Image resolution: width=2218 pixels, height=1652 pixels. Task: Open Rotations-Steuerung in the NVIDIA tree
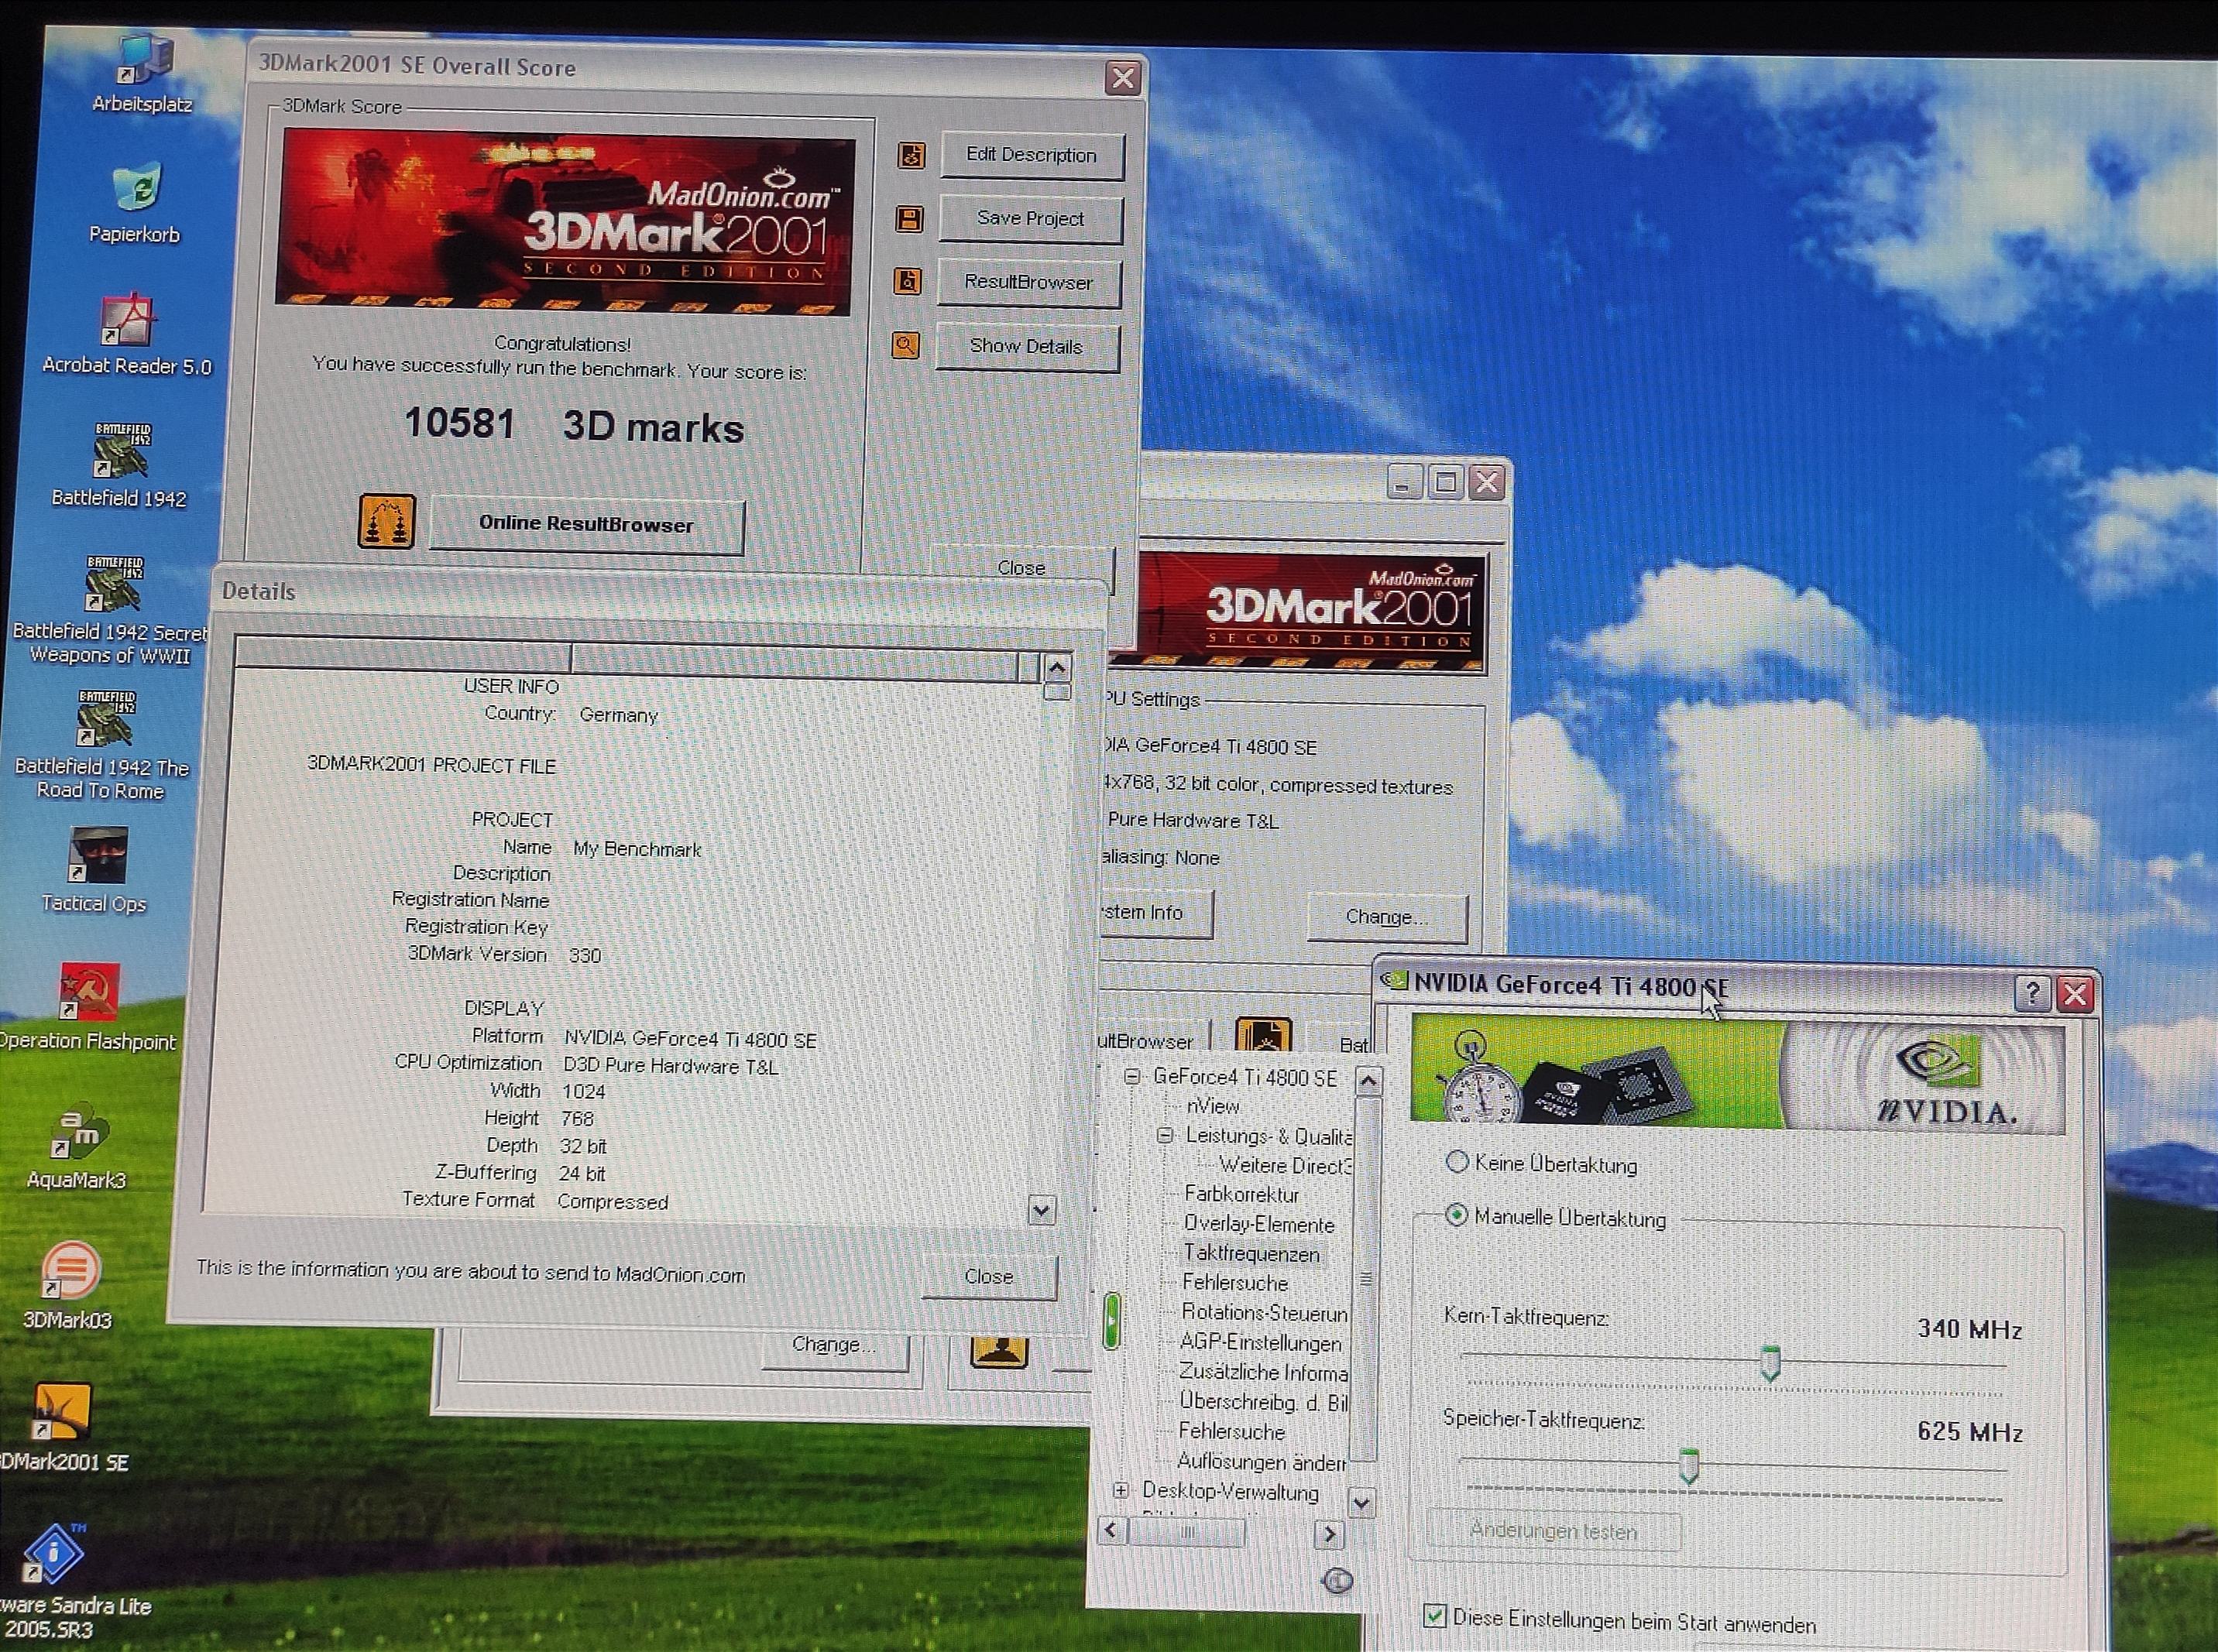tap(1265, 1311)
